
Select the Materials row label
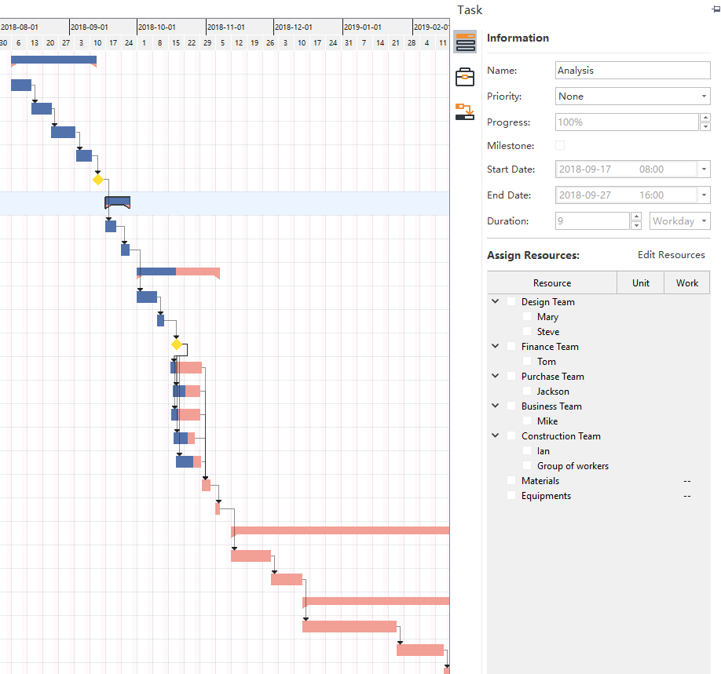540,480
